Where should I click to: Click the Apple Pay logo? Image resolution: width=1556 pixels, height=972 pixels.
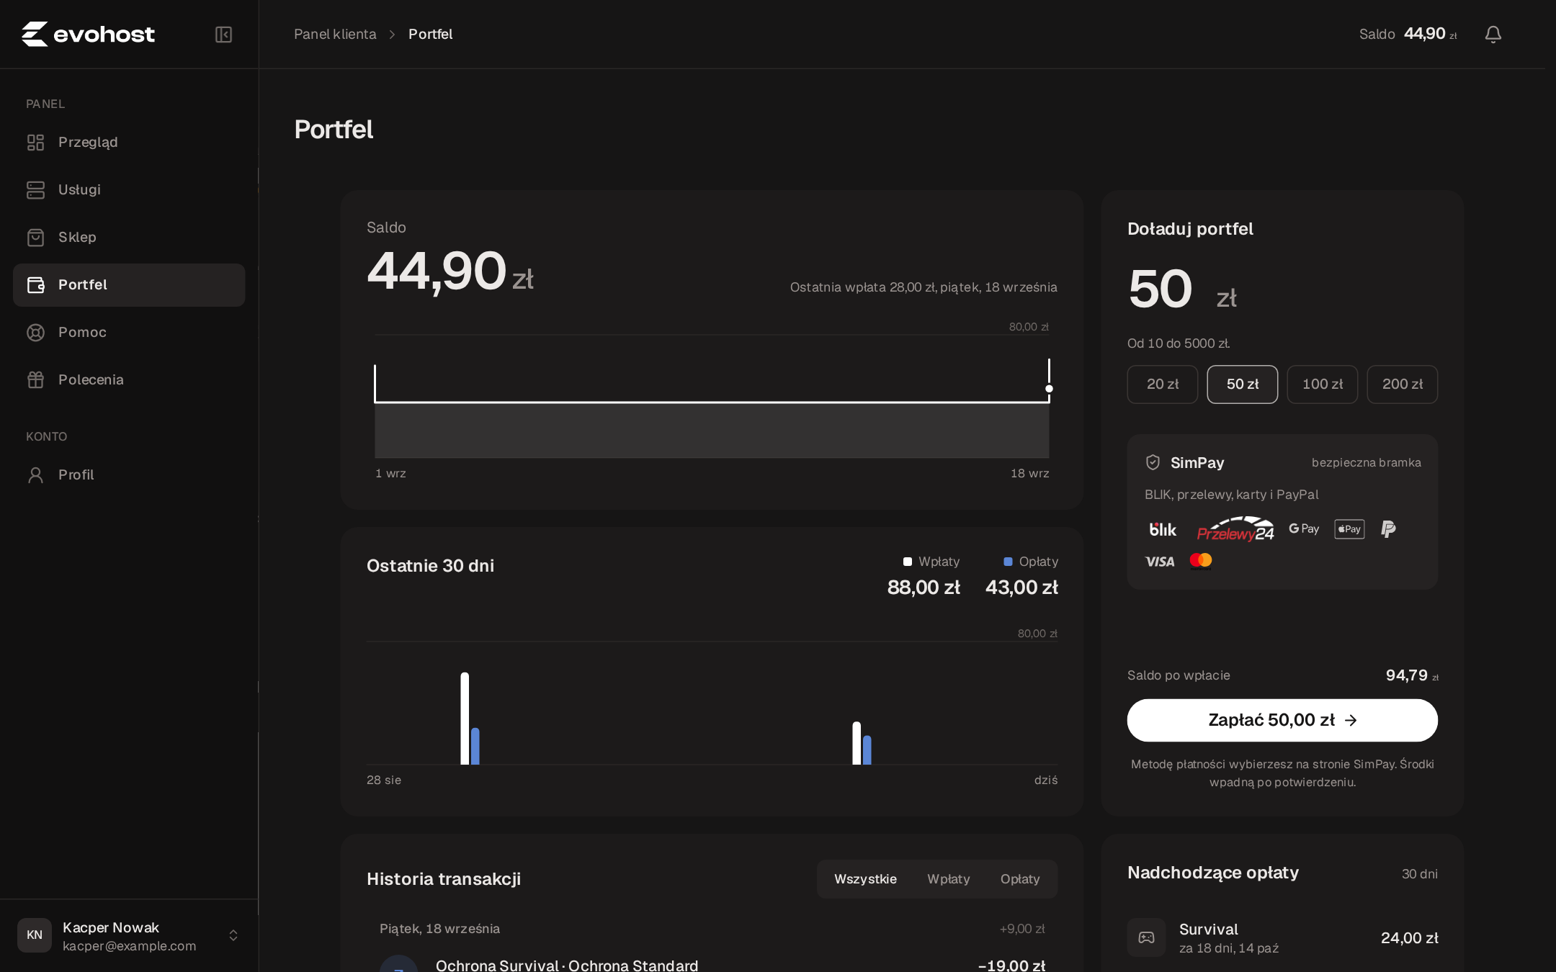tap(1349, 529)
